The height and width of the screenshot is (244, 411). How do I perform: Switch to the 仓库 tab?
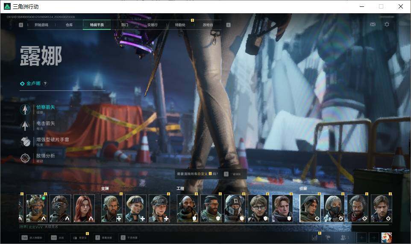69,25
